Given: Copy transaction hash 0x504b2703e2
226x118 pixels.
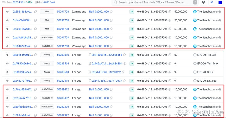Looking at the screenshot, I should click(x=35, y=46).
